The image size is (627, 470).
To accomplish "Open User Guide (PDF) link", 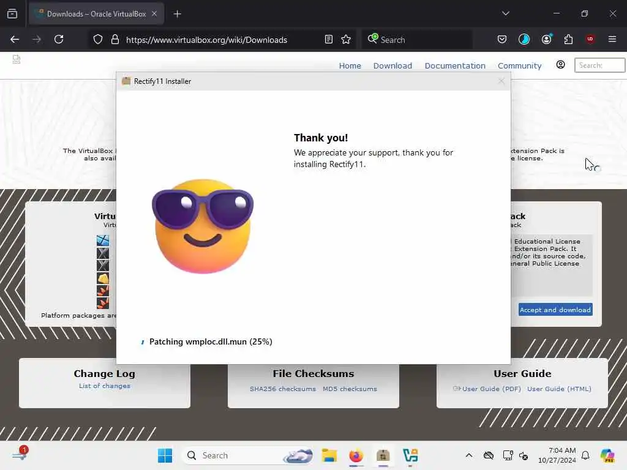I will pos(492,389).
